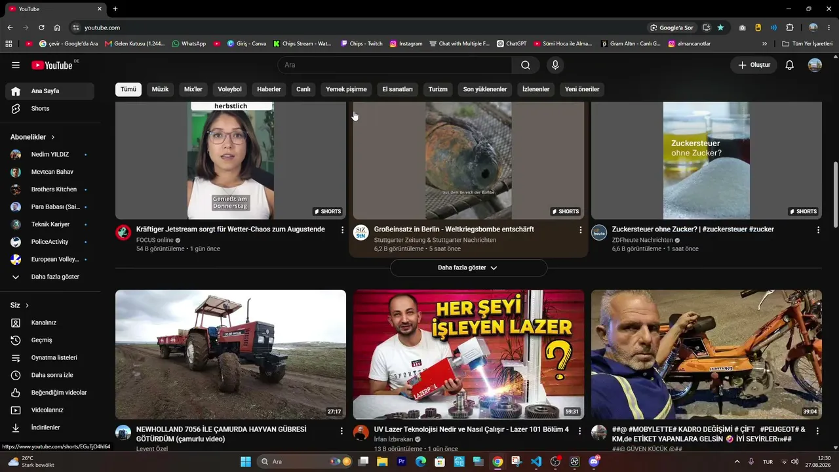
Task: Open Videolarınız in the sidebar
Action: click(50, 410)
